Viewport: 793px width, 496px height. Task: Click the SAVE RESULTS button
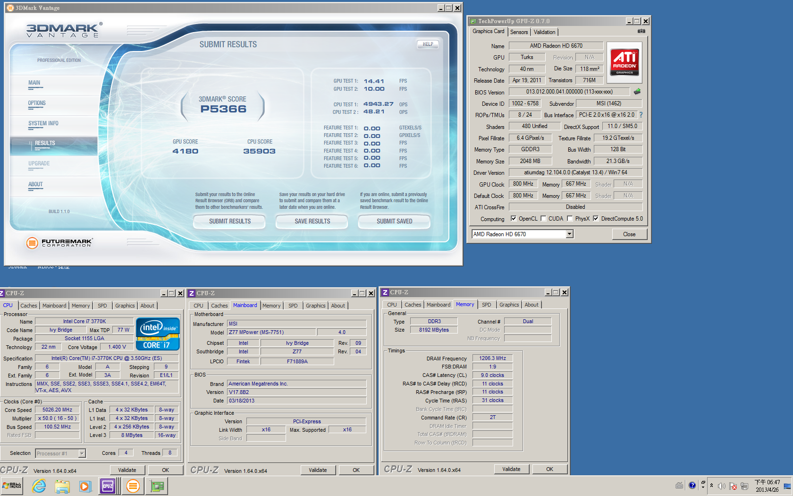tap(312, 221)
